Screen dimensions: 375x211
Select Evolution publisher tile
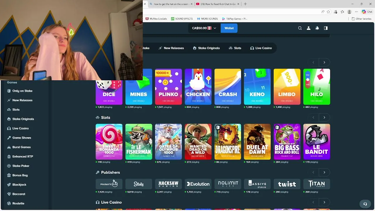[x=198, y=184]
